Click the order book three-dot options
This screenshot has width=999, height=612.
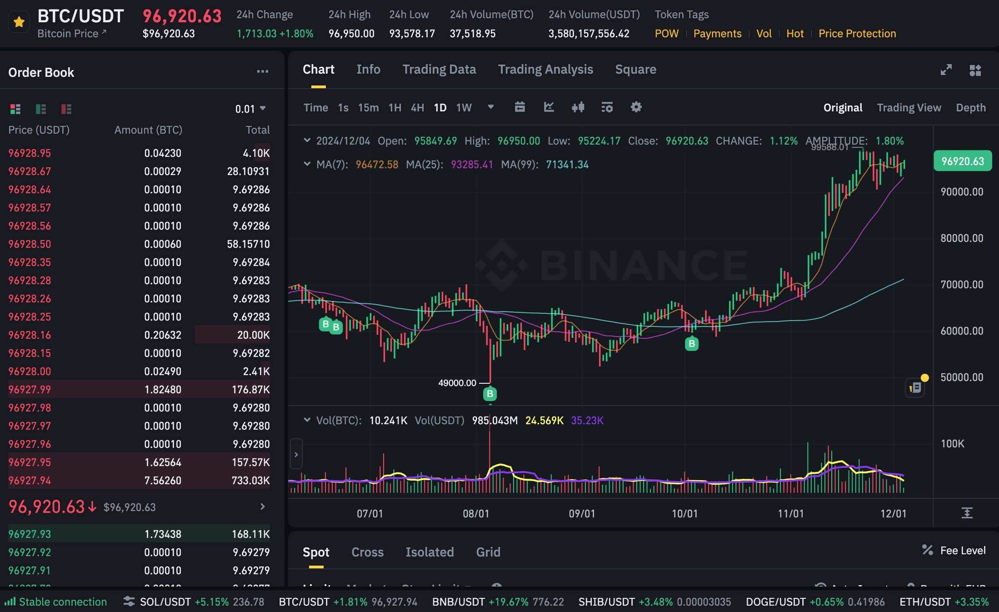point(262,72)
